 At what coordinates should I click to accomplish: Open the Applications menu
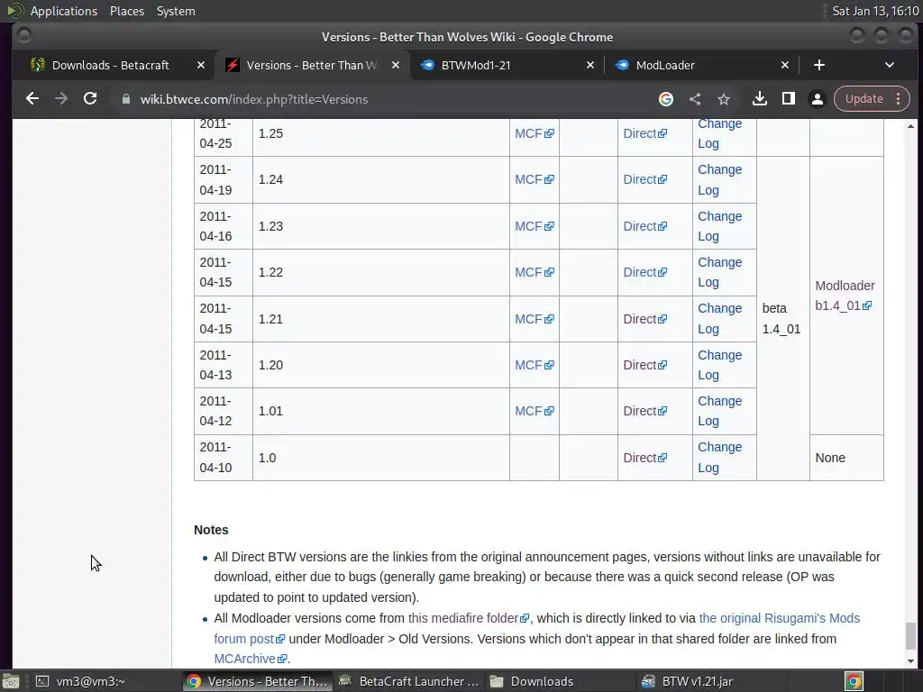(x=64, y=11)
